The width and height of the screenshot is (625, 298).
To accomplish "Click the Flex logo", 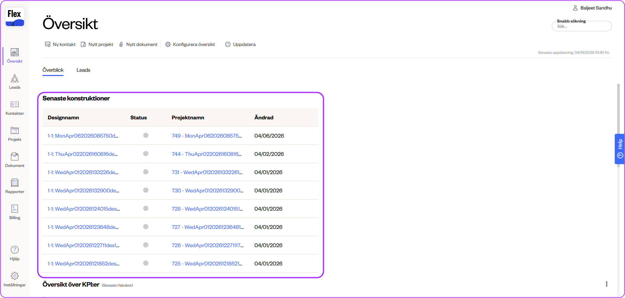I will click(15, 17).
